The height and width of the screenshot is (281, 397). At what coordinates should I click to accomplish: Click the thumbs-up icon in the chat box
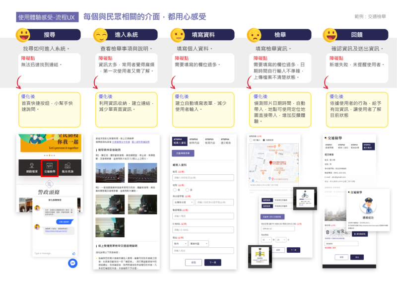(74, 253)
